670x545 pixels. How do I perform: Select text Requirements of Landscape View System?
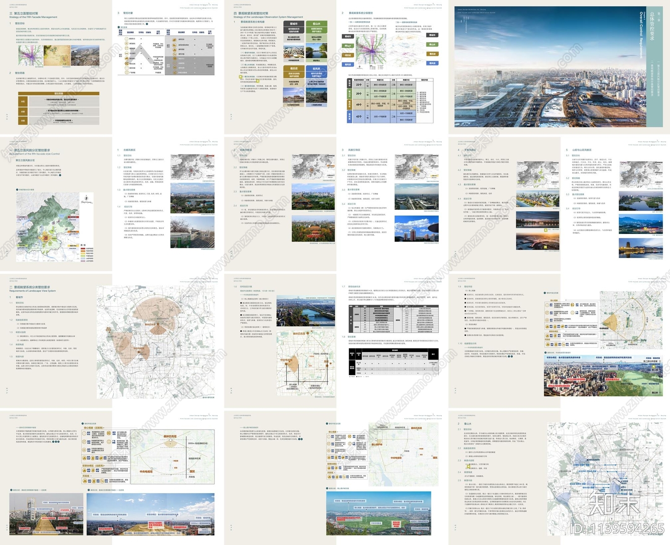32,291
